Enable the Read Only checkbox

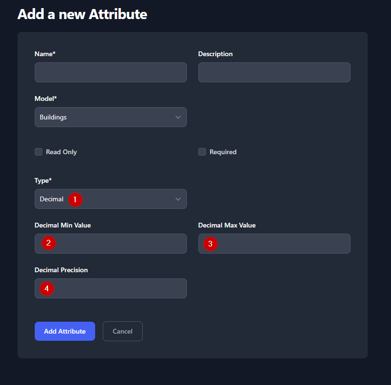coord(39,152)
